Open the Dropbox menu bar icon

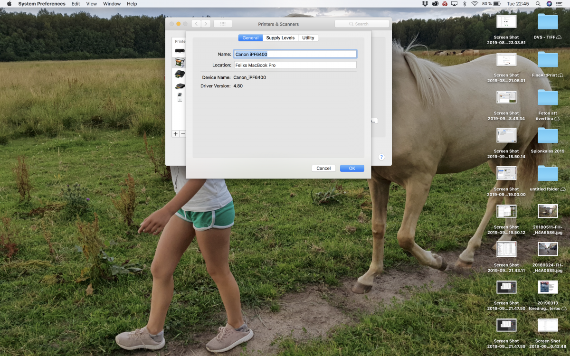pos(425,4)
